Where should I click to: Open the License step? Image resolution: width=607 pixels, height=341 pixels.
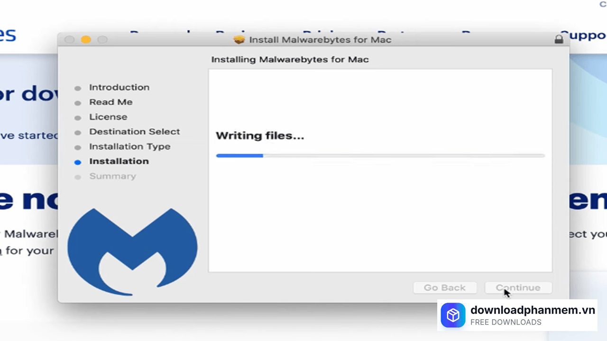click(x=108, y=117)
